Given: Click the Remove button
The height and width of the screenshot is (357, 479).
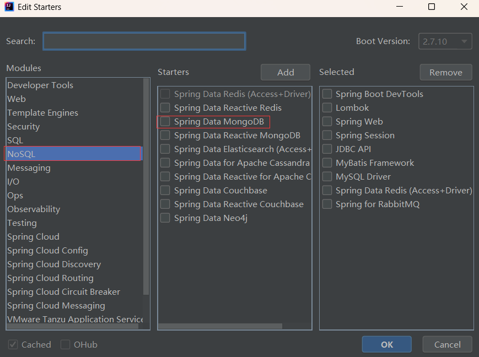Looking at the screenshot, I should coord(445,72).
